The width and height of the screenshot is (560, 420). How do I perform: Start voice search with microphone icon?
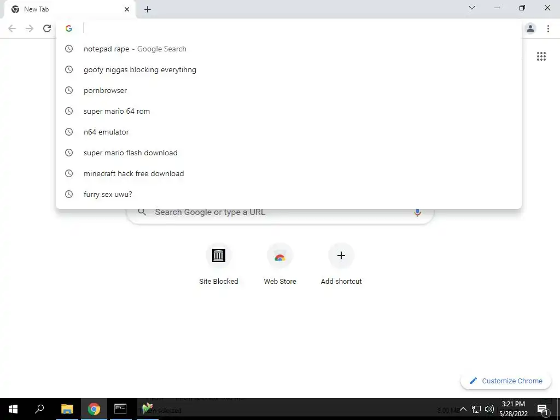point(417,213)
